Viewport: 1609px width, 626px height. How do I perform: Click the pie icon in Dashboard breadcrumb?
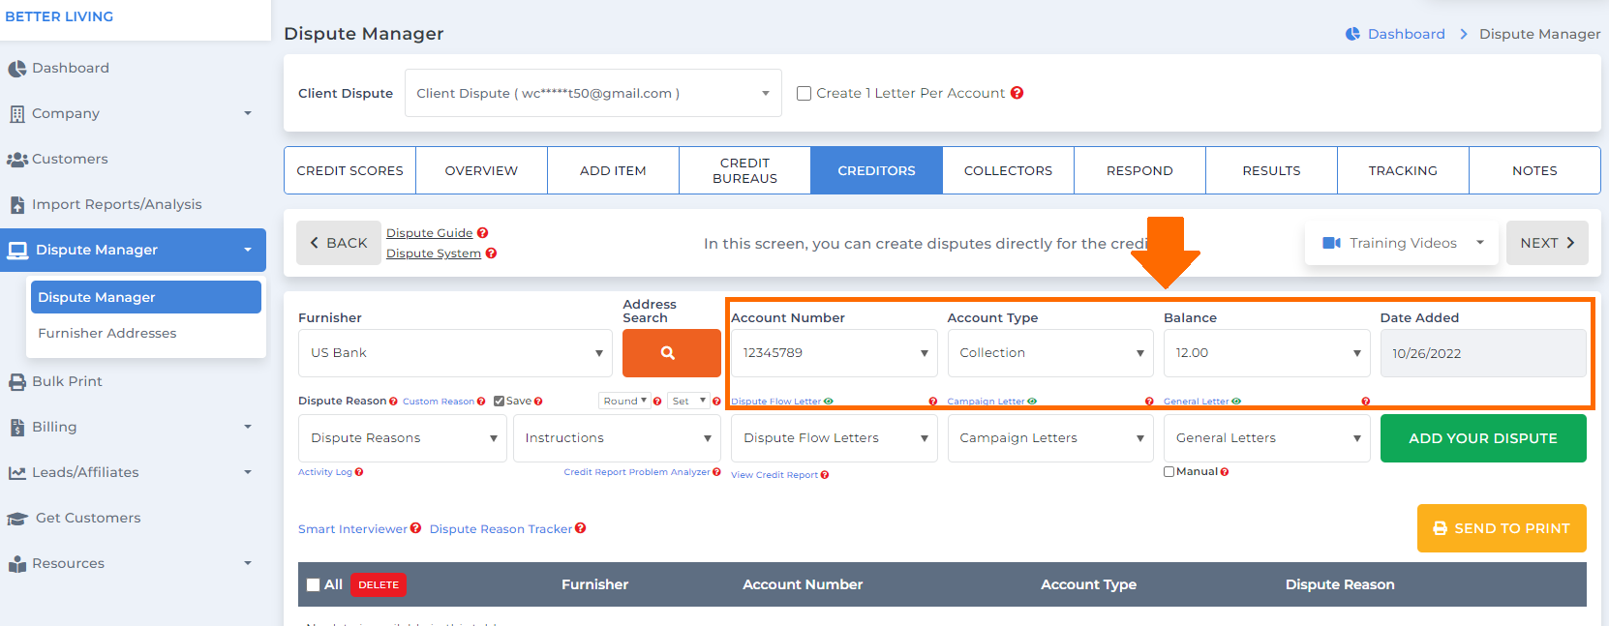(x=1352, y=34)
